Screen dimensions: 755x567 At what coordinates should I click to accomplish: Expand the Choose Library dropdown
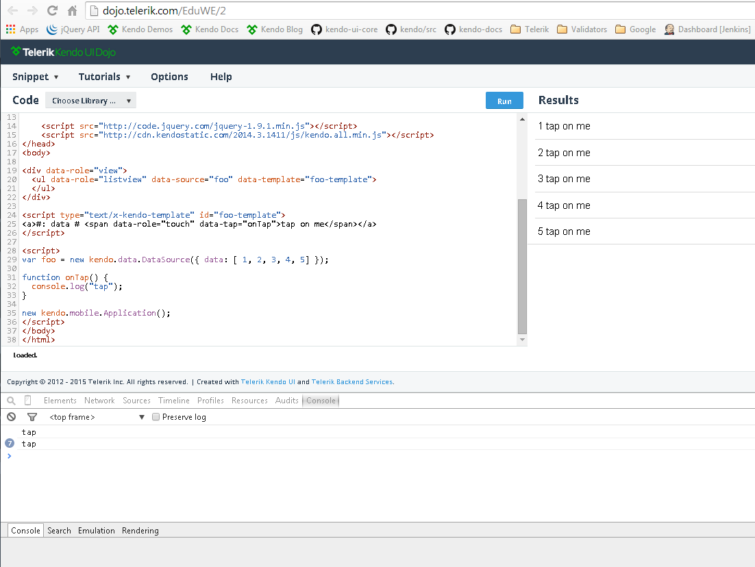pyautogui.click(x=91, y=101)
